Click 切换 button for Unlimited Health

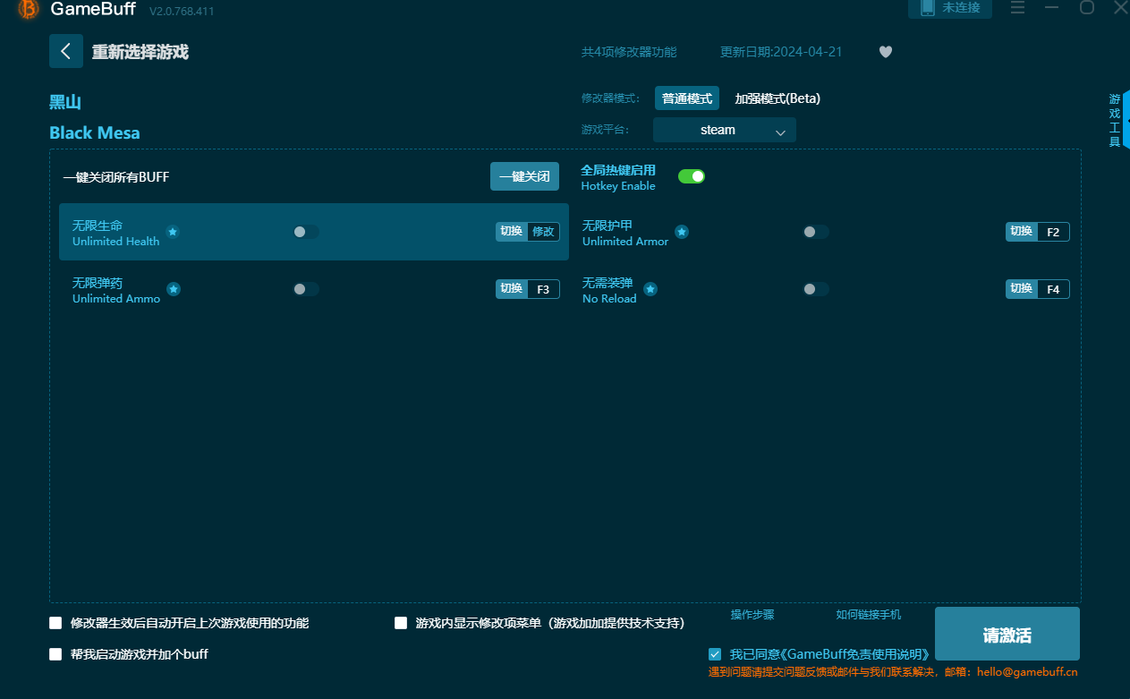[512, 232]
